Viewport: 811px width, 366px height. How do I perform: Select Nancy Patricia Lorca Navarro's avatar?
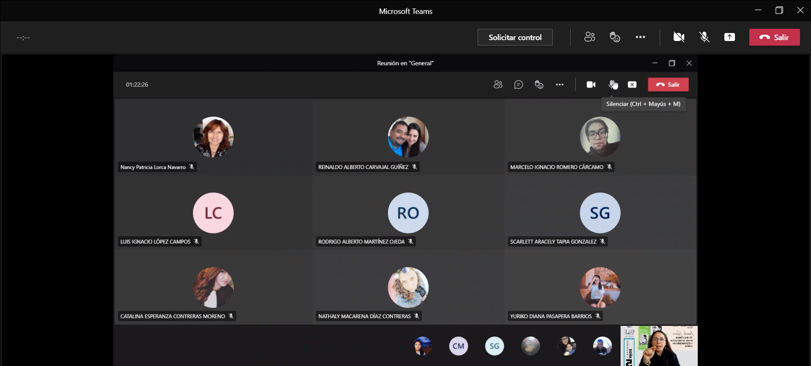pyautogui.click(x=213, y=137)
